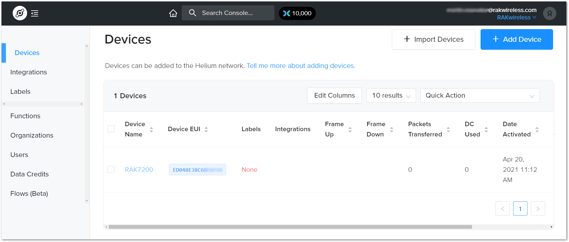Navigate to Flows (Beta) in sidebar
This screenshot has height=242, width=569.
point(29,193)
